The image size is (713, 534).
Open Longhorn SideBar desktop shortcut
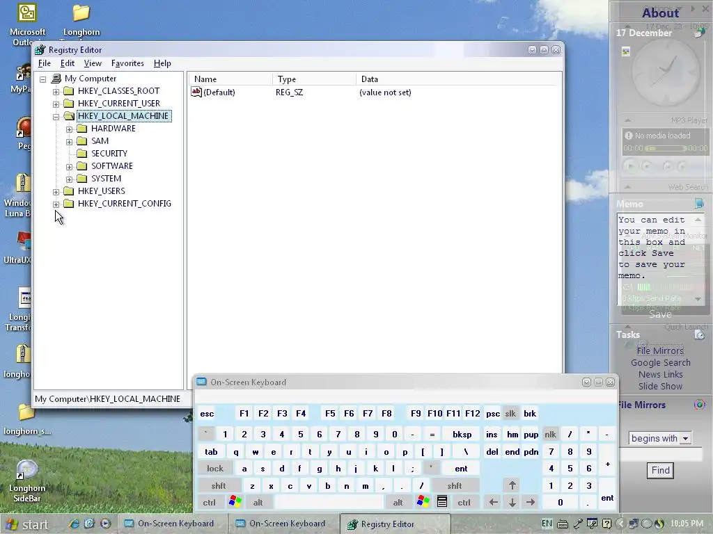point(27,481)
